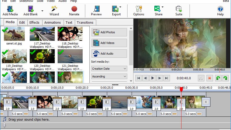Toggle green checkmark on sanet.st.jpg thumbnail

point(5,30)
